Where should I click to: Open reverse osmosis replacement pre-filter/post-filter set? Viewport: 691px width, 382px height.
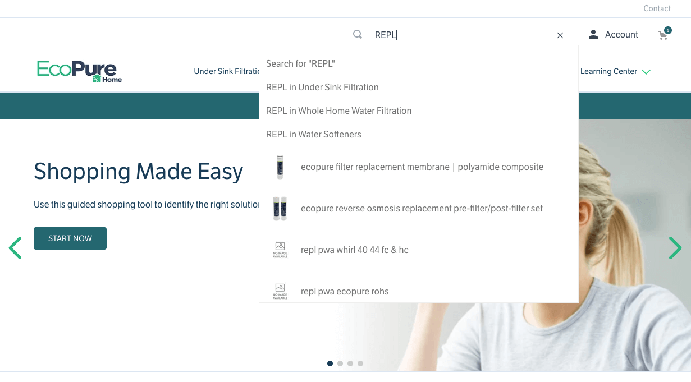[x=422, y=208]
